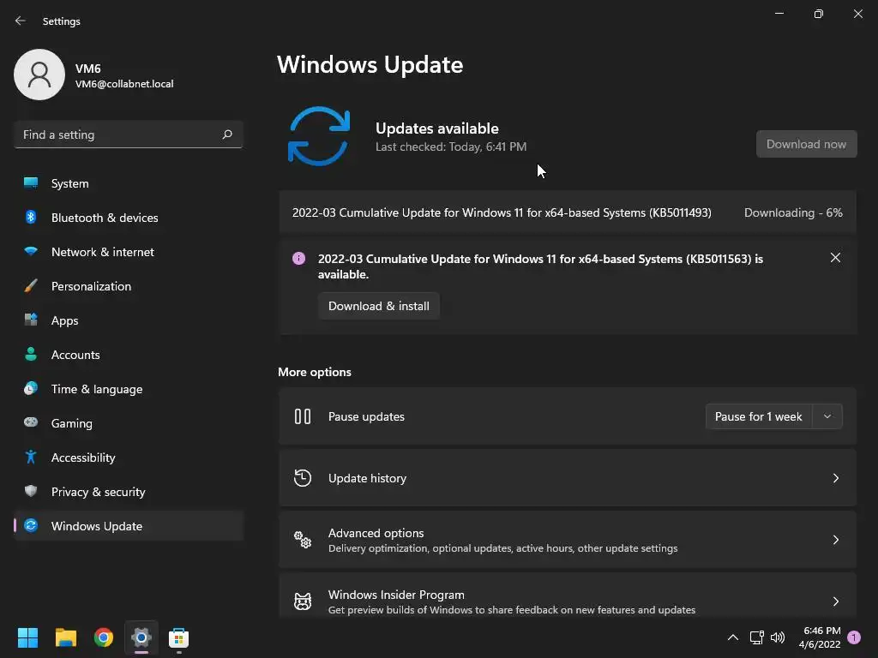Click the Settings gear taskbar icon

(141, 637)
